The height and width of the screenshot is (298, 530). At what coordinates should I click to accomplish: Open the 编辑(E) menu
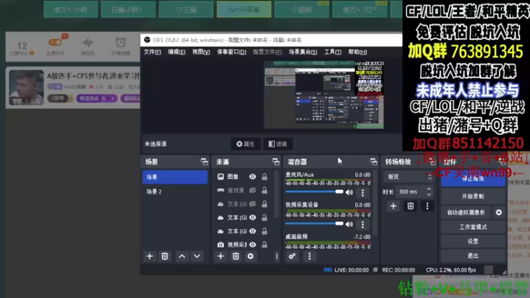[176, 52]
